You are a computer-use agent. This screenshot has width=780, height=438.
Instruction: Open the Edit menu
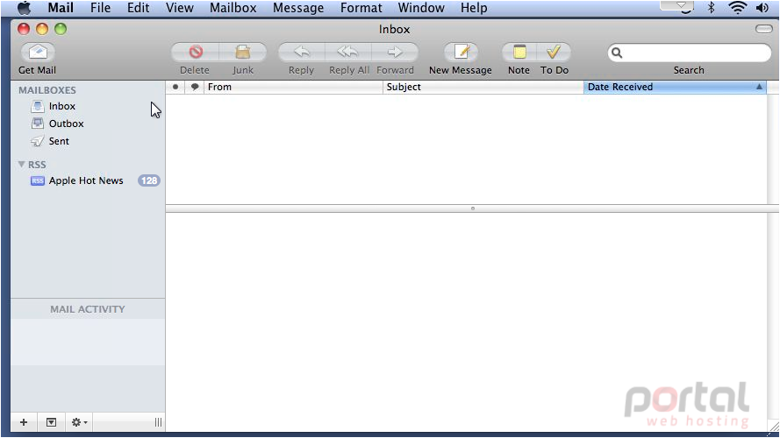point(139,8)
